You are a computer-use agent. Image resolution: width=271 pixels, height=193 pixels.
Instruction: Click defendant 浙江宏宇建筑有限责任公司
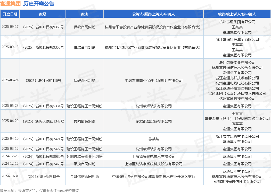[237, 136]
